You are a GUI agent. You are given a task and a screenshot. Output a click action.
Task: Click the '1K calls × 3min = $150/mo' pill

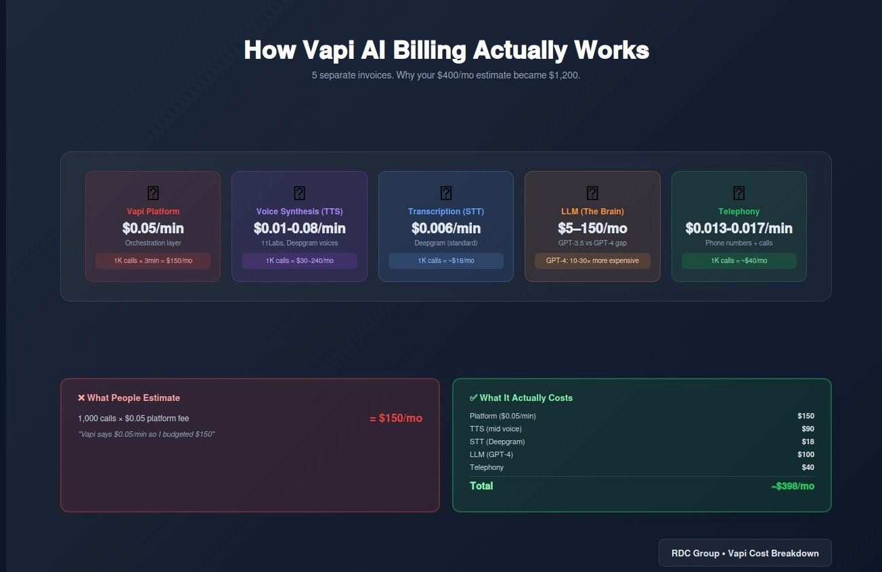click(153, 261)
